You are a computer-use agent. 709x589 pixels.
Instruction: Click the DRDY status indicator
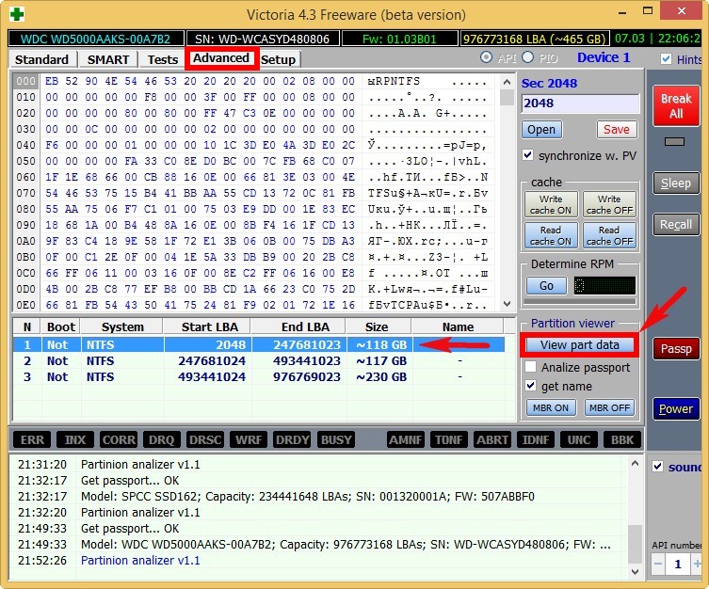[292, 439]
